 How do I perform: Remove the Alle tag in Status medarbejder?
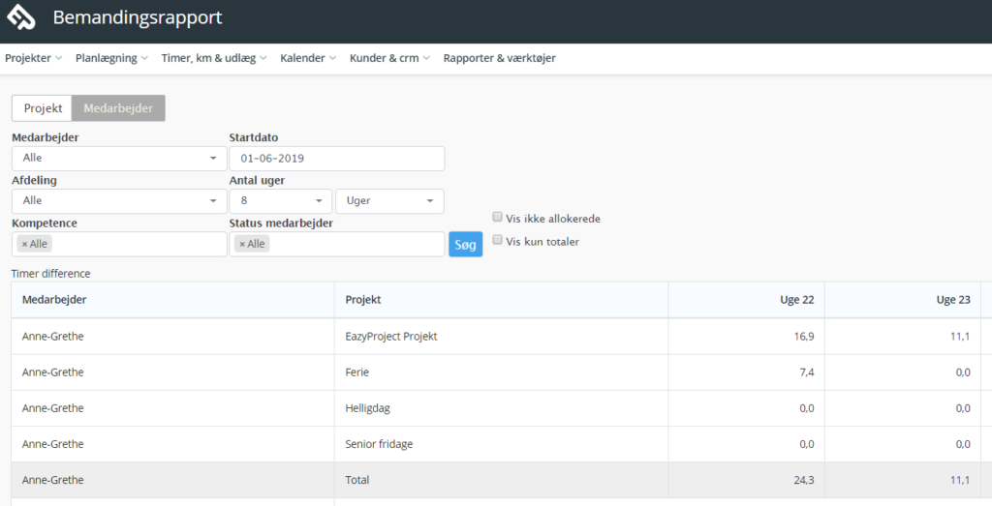tap(241, 244)
